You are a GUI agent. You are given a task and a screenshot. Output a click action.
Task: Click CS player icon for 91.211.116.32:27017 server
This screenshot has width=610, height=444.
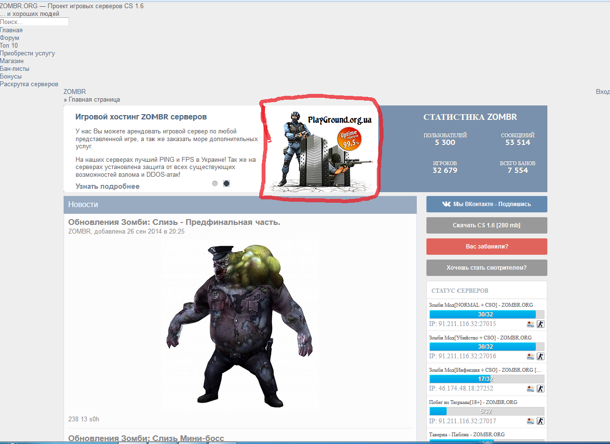[541, 421]
